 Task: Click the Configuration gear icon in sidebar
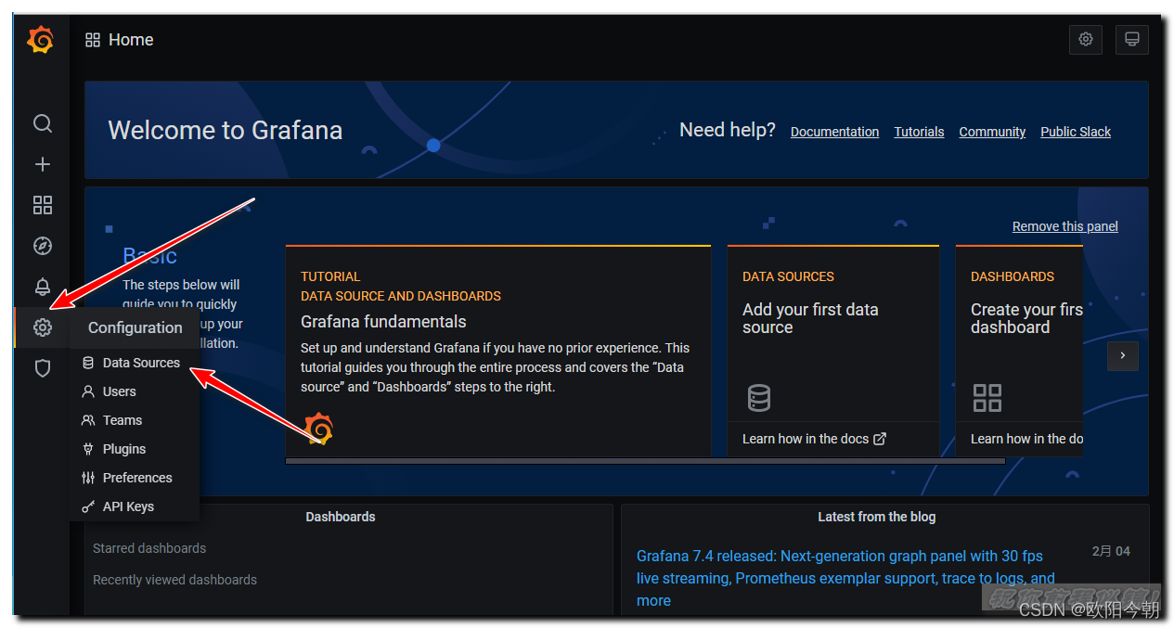coord(43,327)
